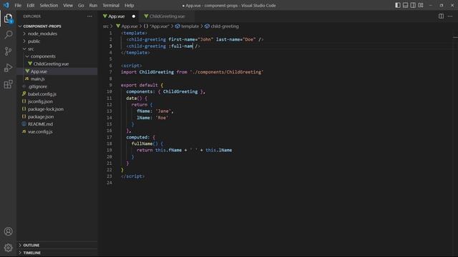Toggle primary side bar layout icon

398,5
